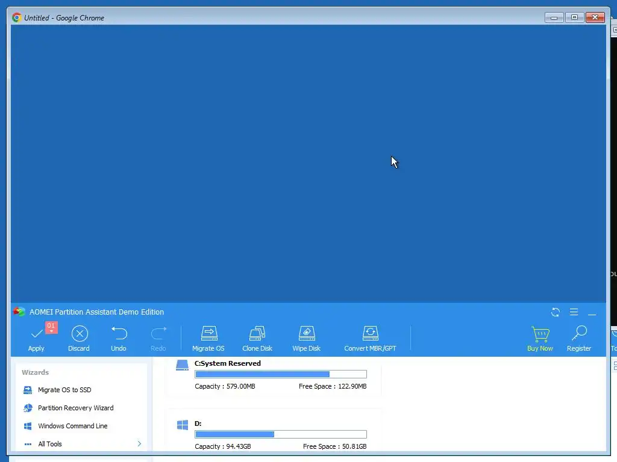The height and width of the screenshot is (462, 617).
Task: Click the C: partition usage bar
Action: click(281, 374)
